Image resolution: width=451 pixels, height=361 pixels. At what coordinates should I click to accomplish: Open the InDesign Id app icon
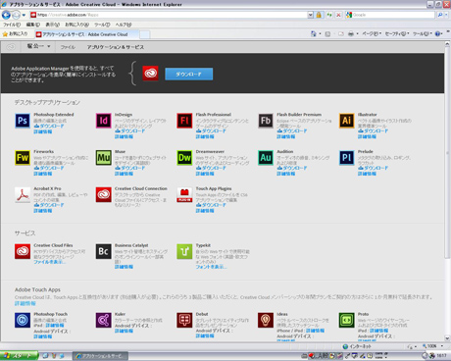[x=104, y=121]
